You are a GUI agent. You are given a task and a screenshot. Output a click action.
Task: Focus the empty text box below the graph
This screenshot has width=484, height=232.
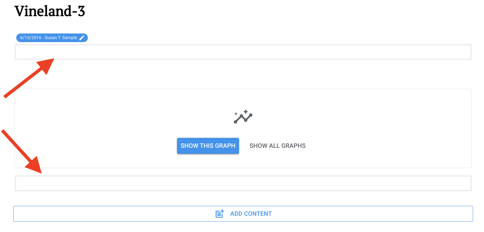243,183
